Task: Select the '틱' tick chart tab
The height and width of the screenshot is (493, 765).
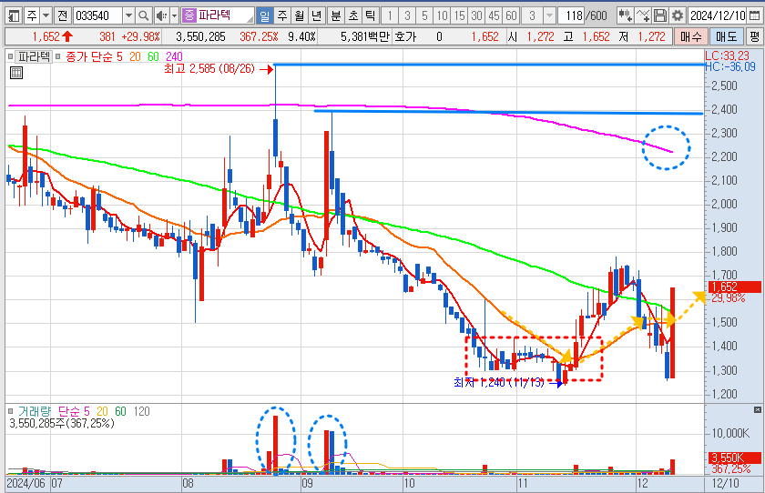Action: (x=370, y=16)
